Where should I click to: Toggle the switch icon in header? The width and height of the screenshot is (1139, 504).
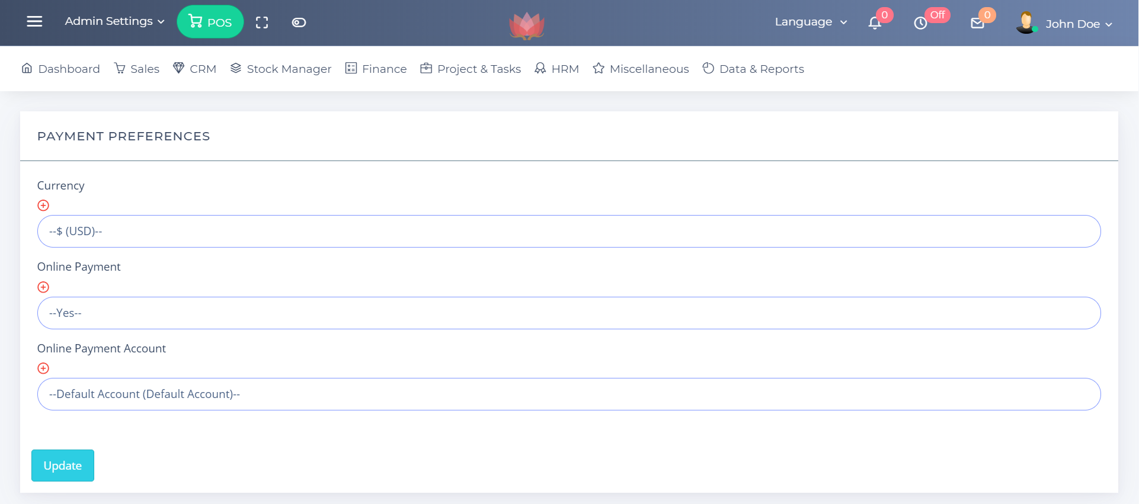click(299, 23)
